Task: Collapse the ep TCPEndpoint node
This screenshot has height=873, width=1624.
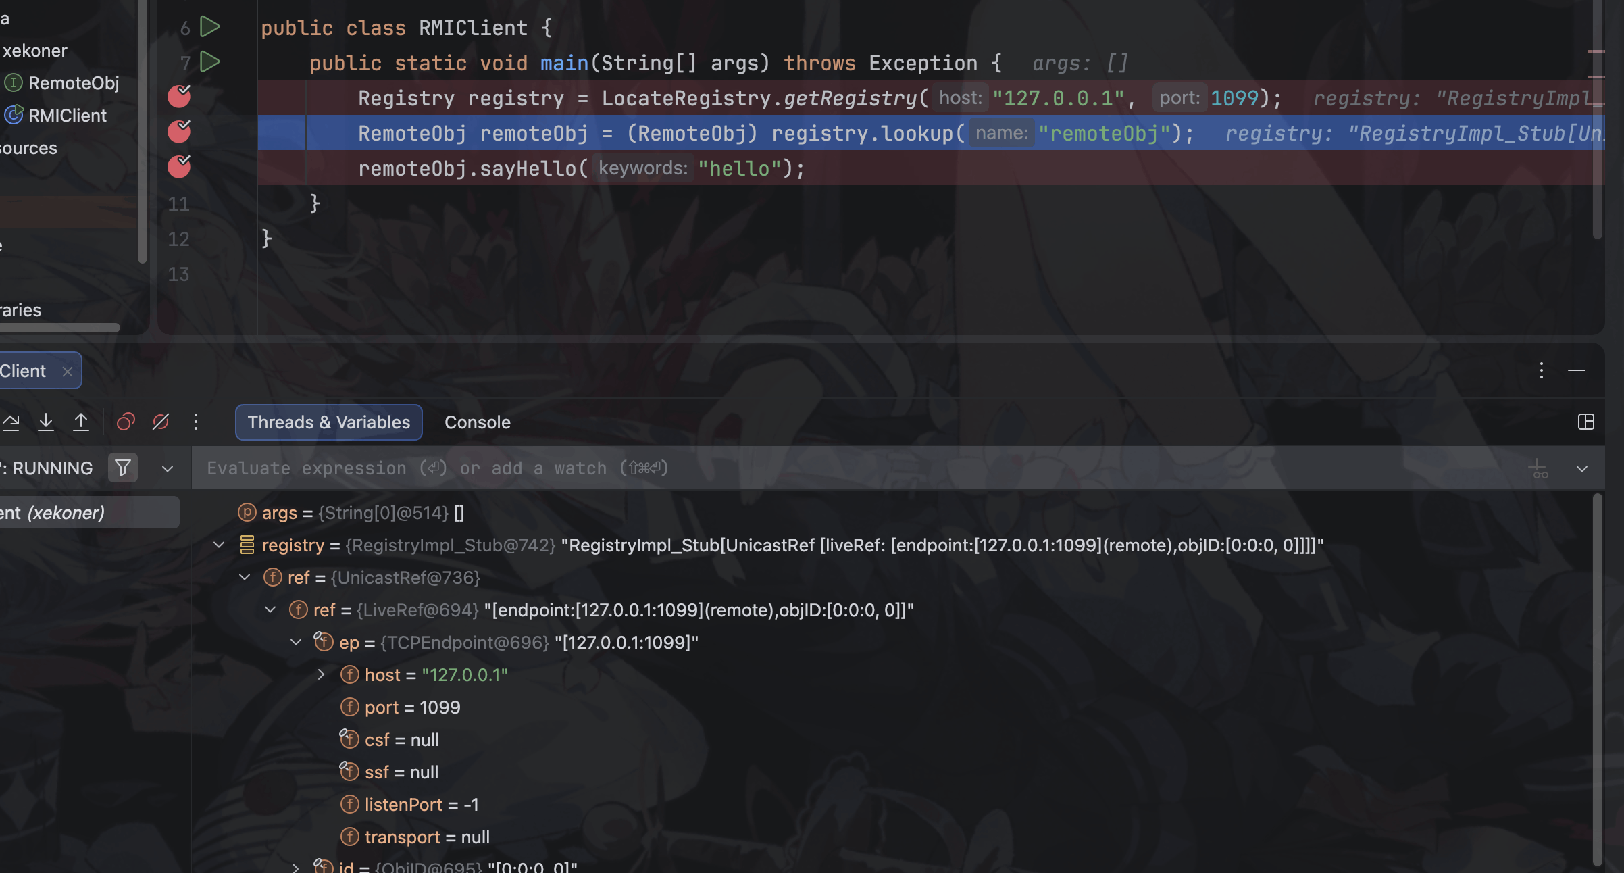Action: 296,642
